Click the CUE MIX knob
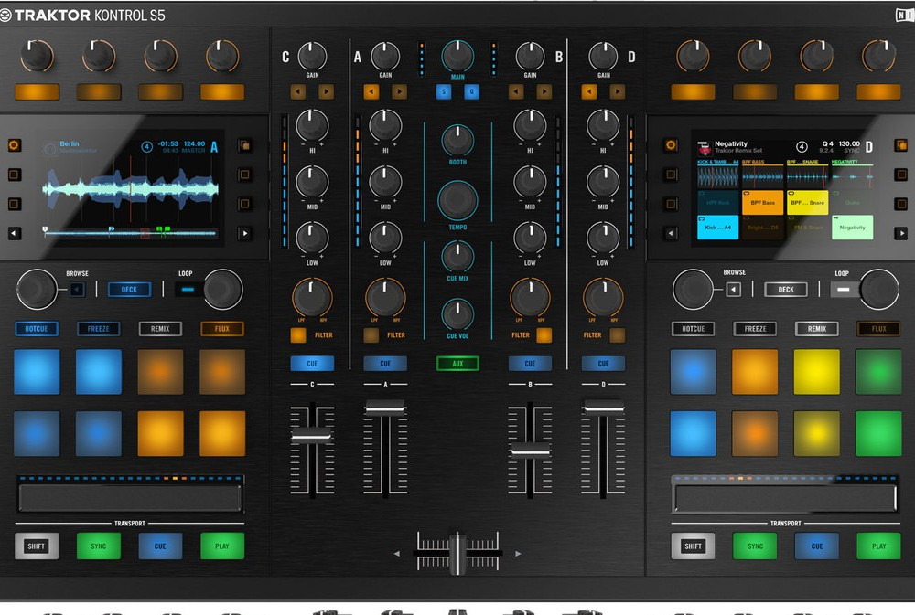Image resolution: width=915 pixels, height=615 pixels. [457, 256]
